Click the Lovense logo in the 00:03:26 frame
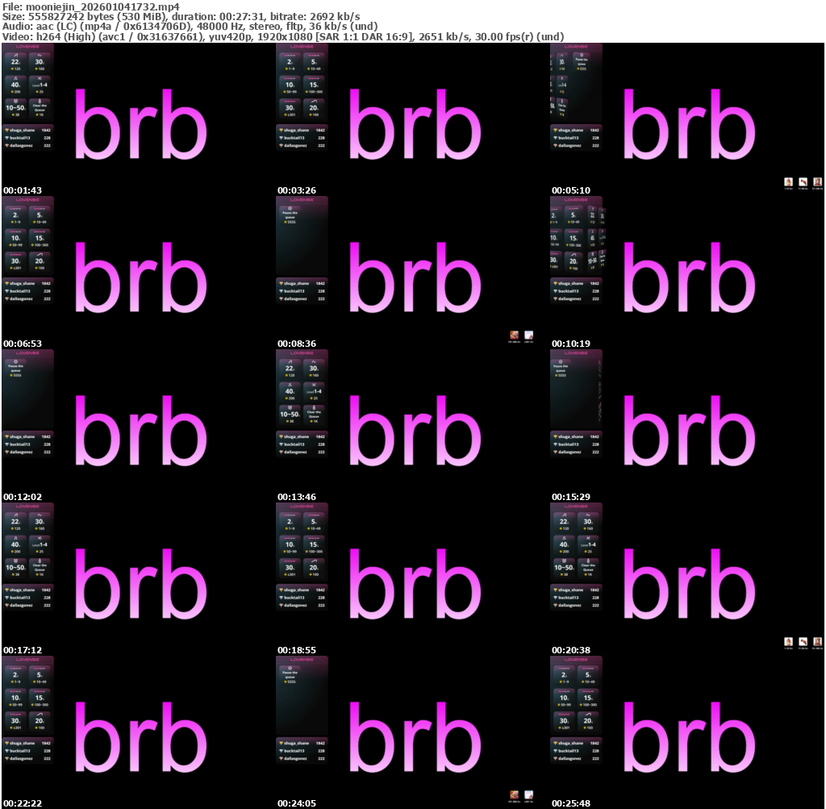The image size is (826, 809). (302, 47)
